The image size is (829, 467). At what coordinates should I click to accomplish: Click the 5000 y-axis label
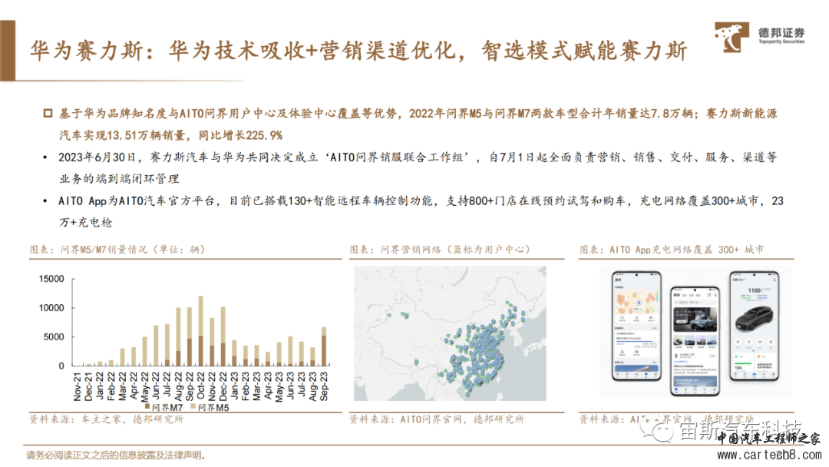[54, 337]
